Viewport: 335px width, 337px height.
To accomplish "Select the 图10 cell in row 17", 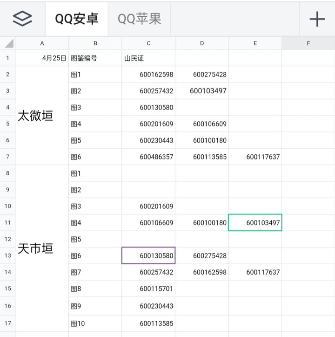I will (95, 323).
